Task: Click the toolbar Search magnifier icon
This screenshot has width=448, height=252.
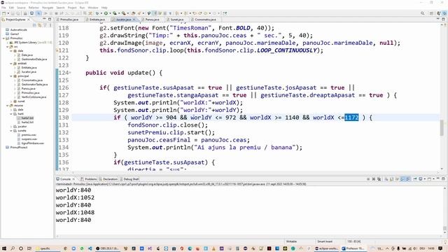Action: [422, 13]
